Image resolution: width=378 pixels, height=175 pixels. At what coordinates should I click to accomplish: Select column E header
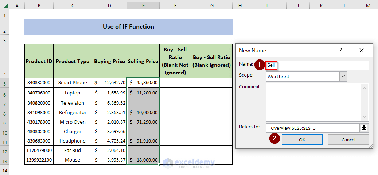tap(143, 6)
